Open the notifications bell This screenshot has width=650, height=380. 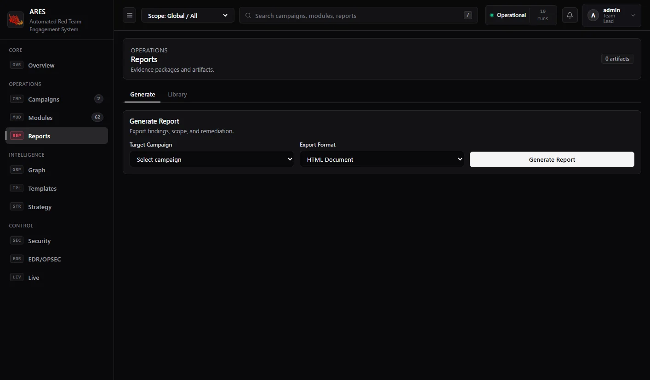[x=570, y=15]
